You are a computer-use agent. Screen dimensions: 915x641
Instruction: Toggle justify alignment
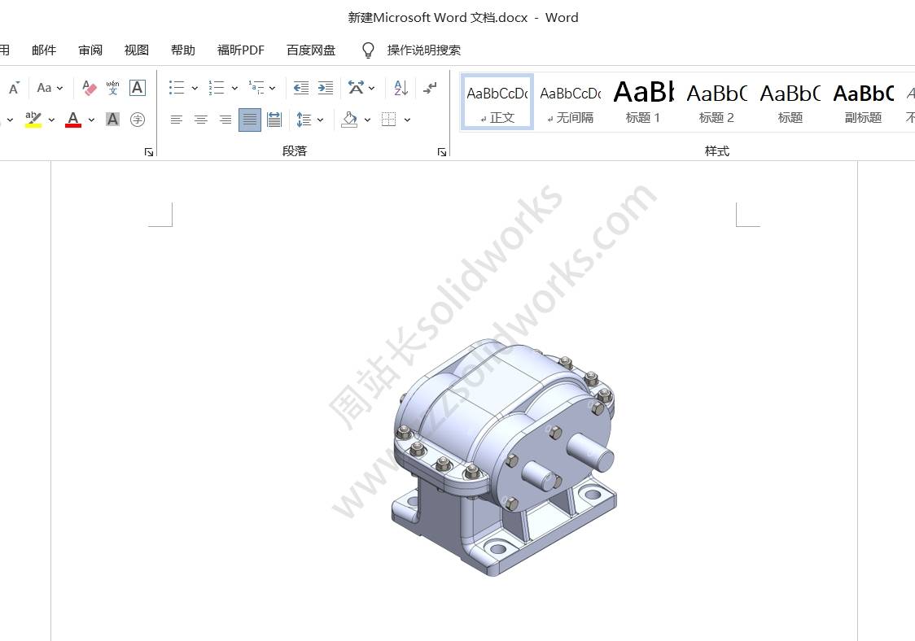[x=249, y=120]
